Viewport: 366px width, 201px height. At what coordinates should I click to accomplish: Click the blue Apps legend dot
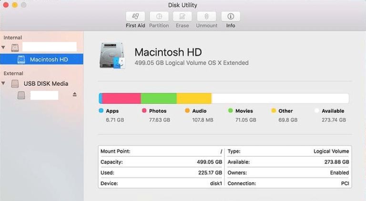coord(101,111)
